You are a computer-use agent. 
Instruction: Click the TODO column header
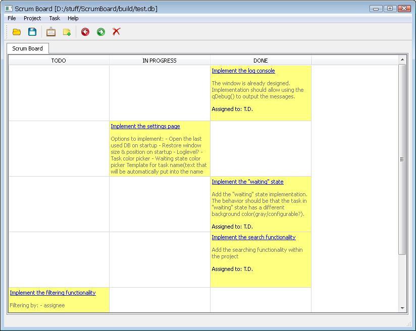(59, 61)
